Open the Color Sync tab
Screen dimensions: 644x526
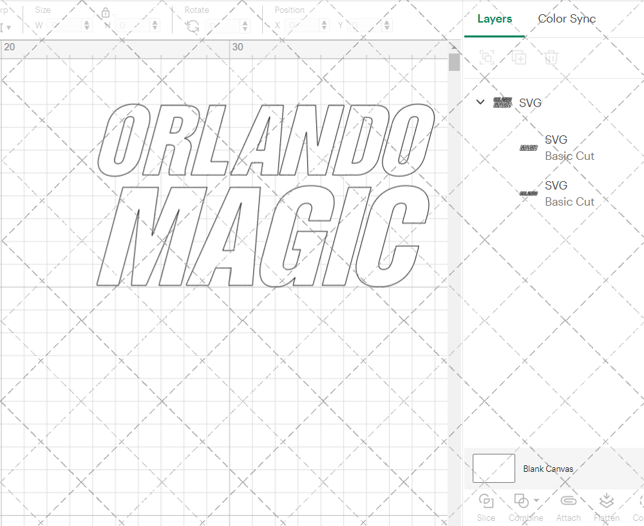tap(567, 19)
